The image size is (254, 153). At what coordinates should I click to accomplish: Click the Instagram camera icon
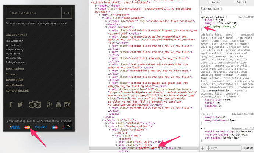67,104
